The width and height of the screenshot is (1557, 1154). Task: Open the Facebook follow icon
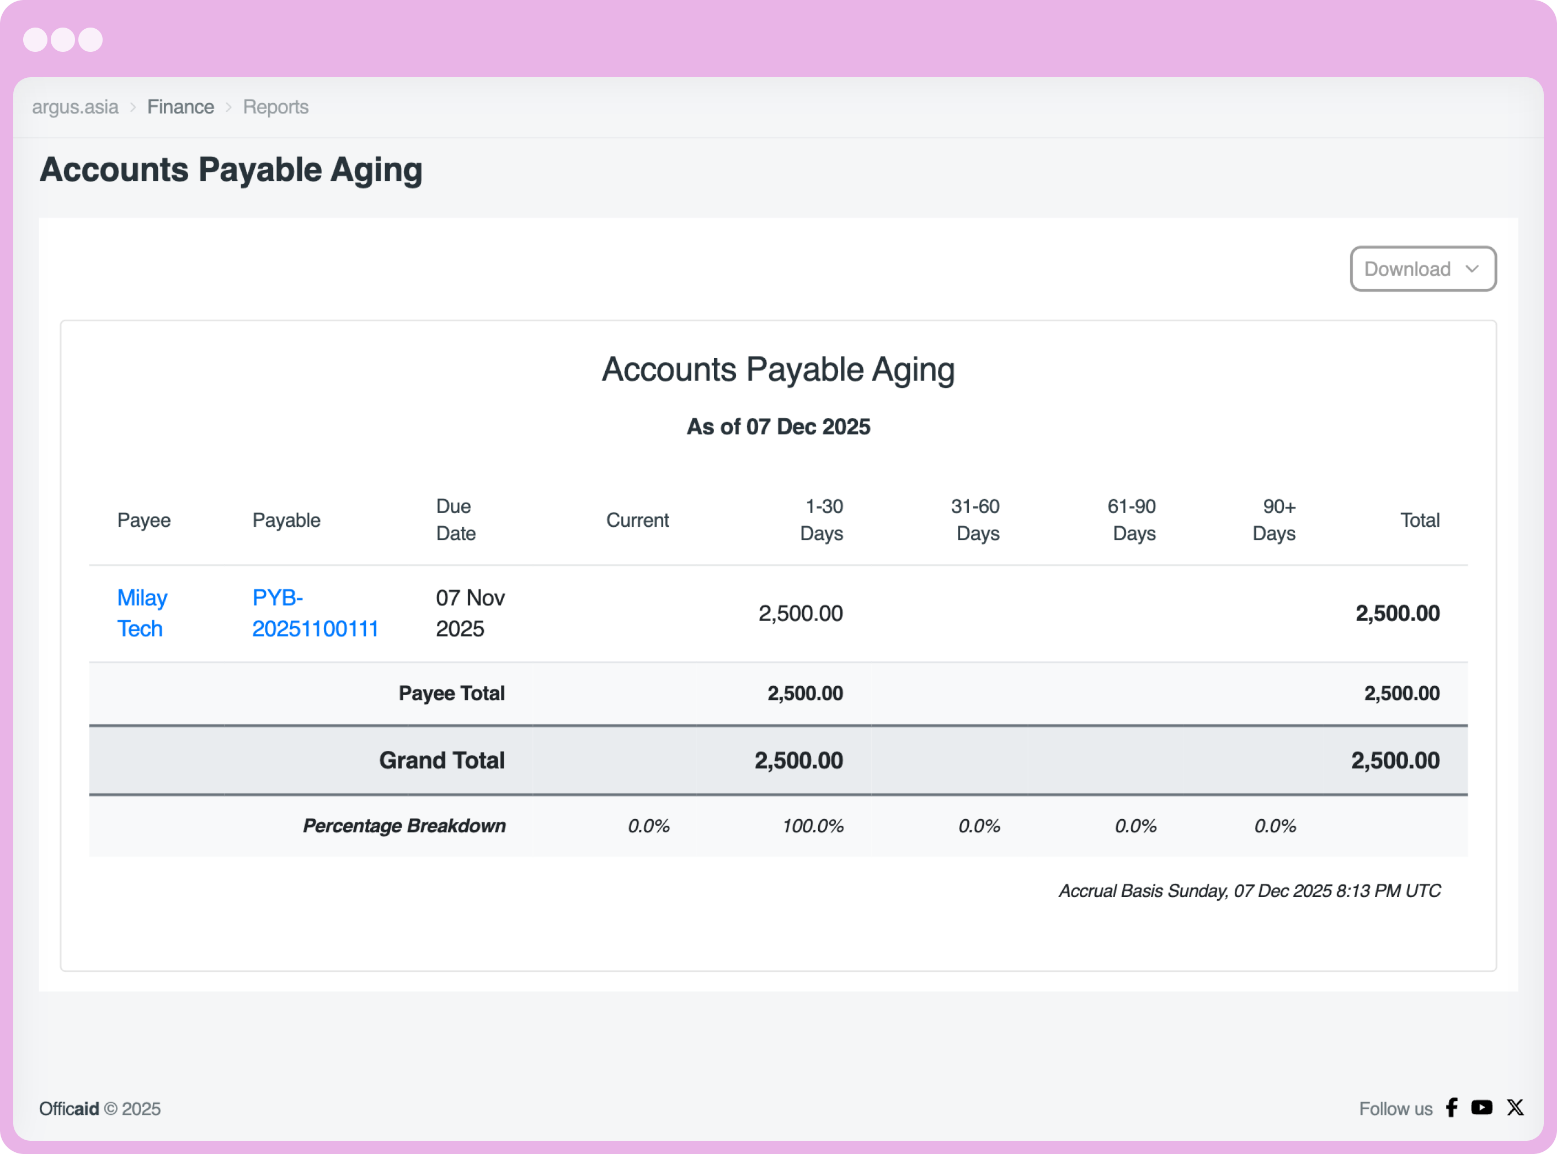coord(1452,1108)
